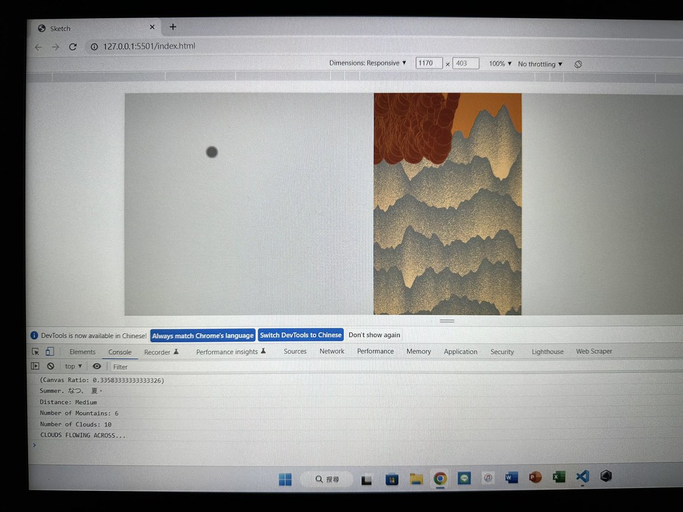The height and width of the screenshot is (512, 683).
Task: Click the gray circle in the canvas
Action: pyautogui.click(x=212, y=152)
